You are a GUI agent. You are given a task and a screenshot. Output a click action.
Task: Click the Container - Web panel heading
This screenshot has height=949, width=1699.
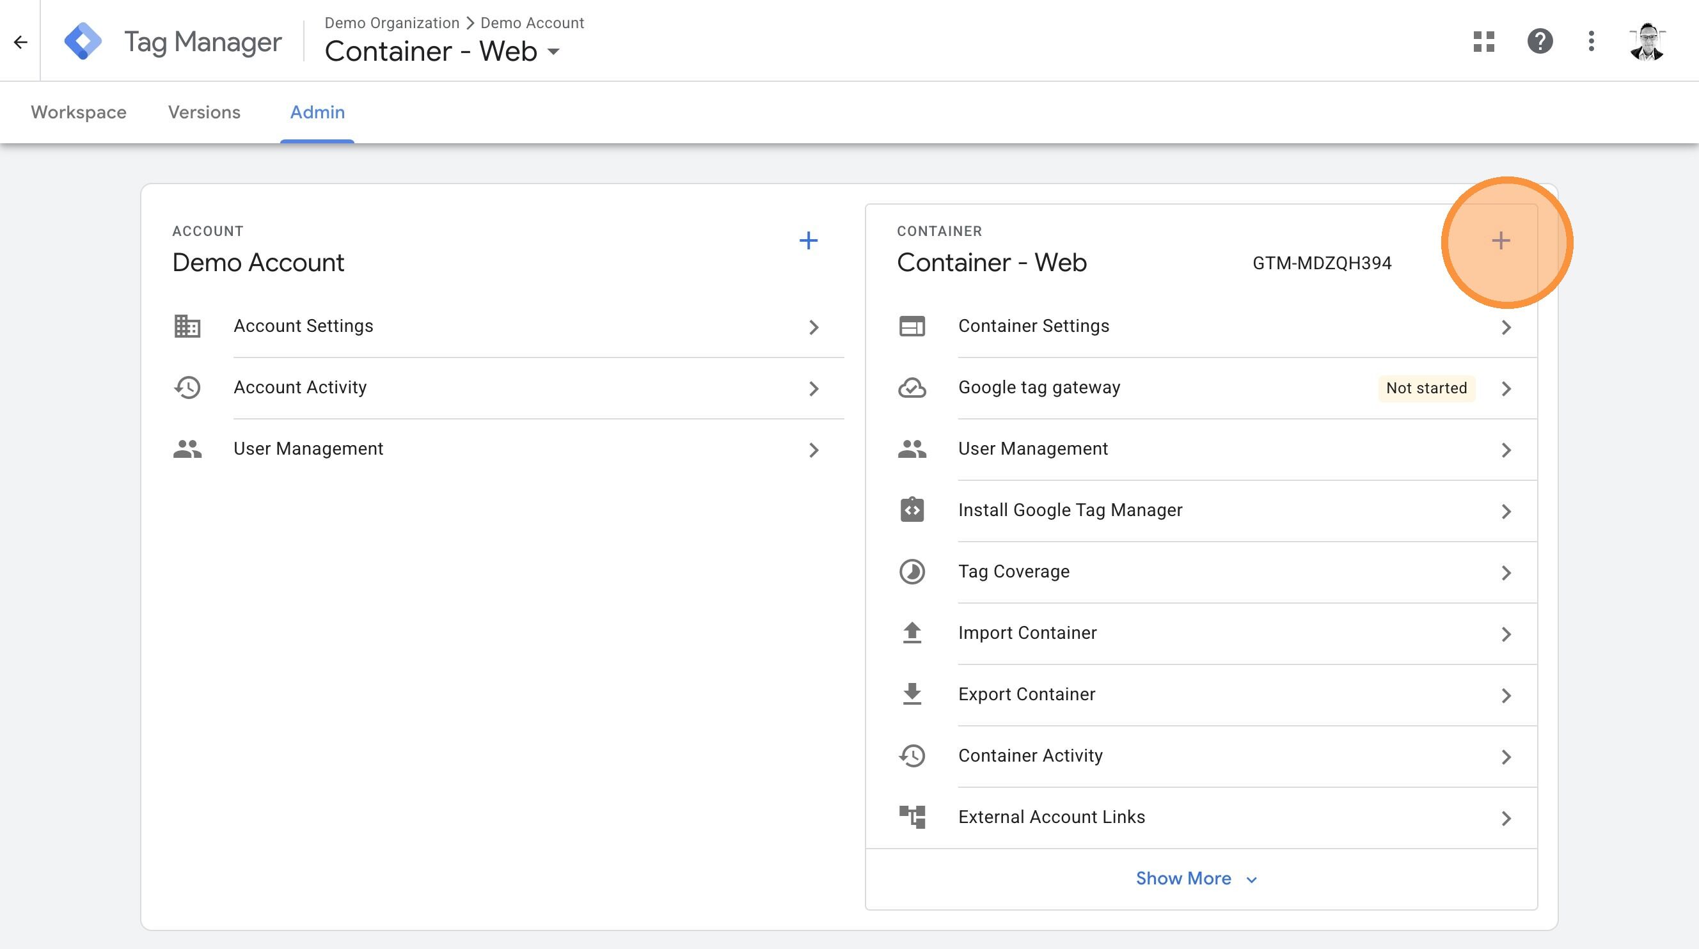click(x=992, y=262)
